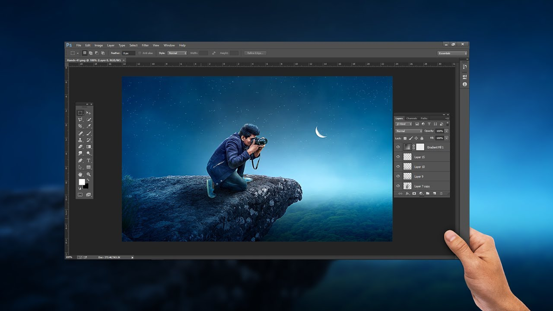Open the tool preset picker arrow
The height and width of the screenshot is (311, 553).
77,53
